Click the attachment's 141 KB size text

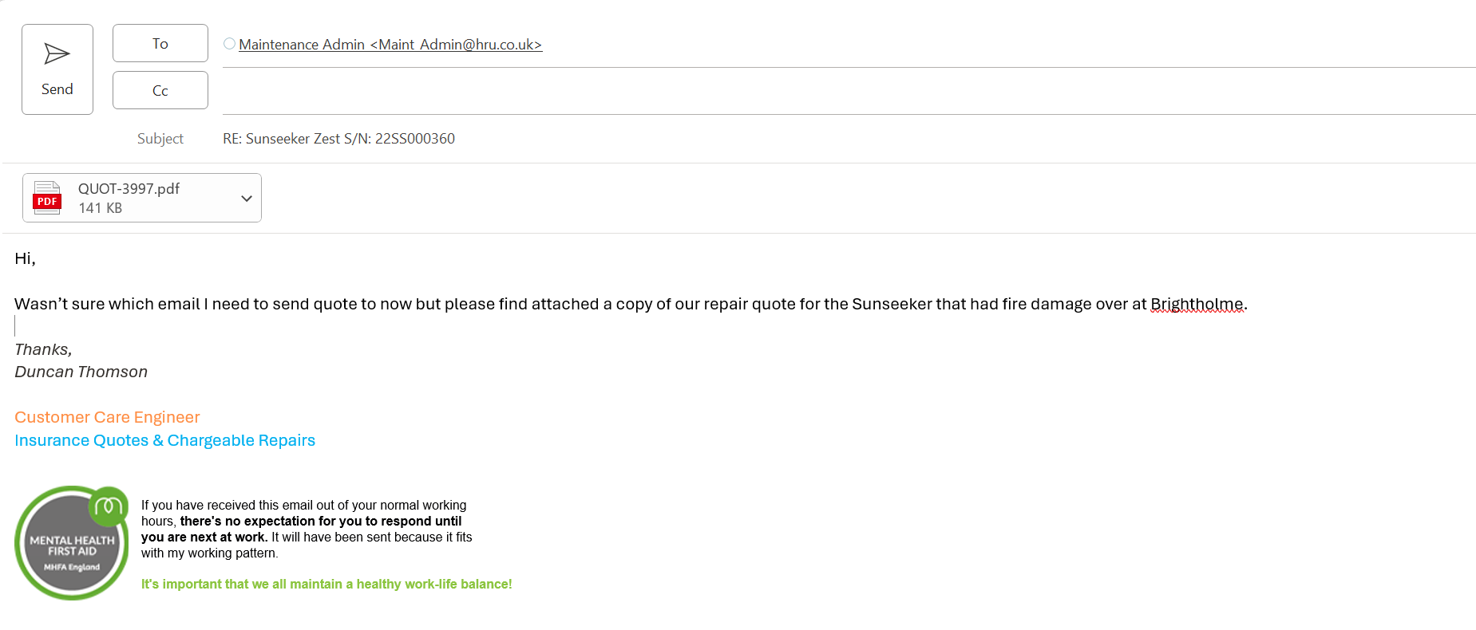coord(100,208)
